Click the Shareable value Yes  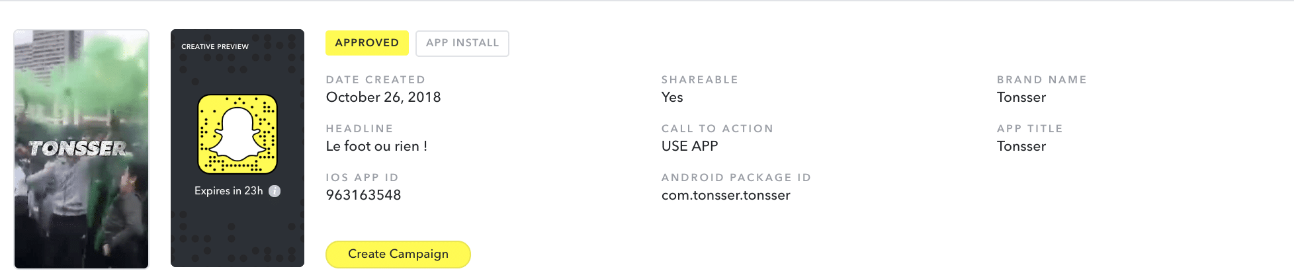pyautogui.click(x=672, y=97)
